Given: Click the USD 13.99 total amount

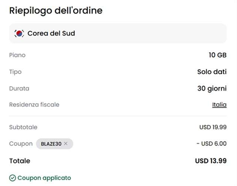Looking at the screenshot, I should (211, 161).
